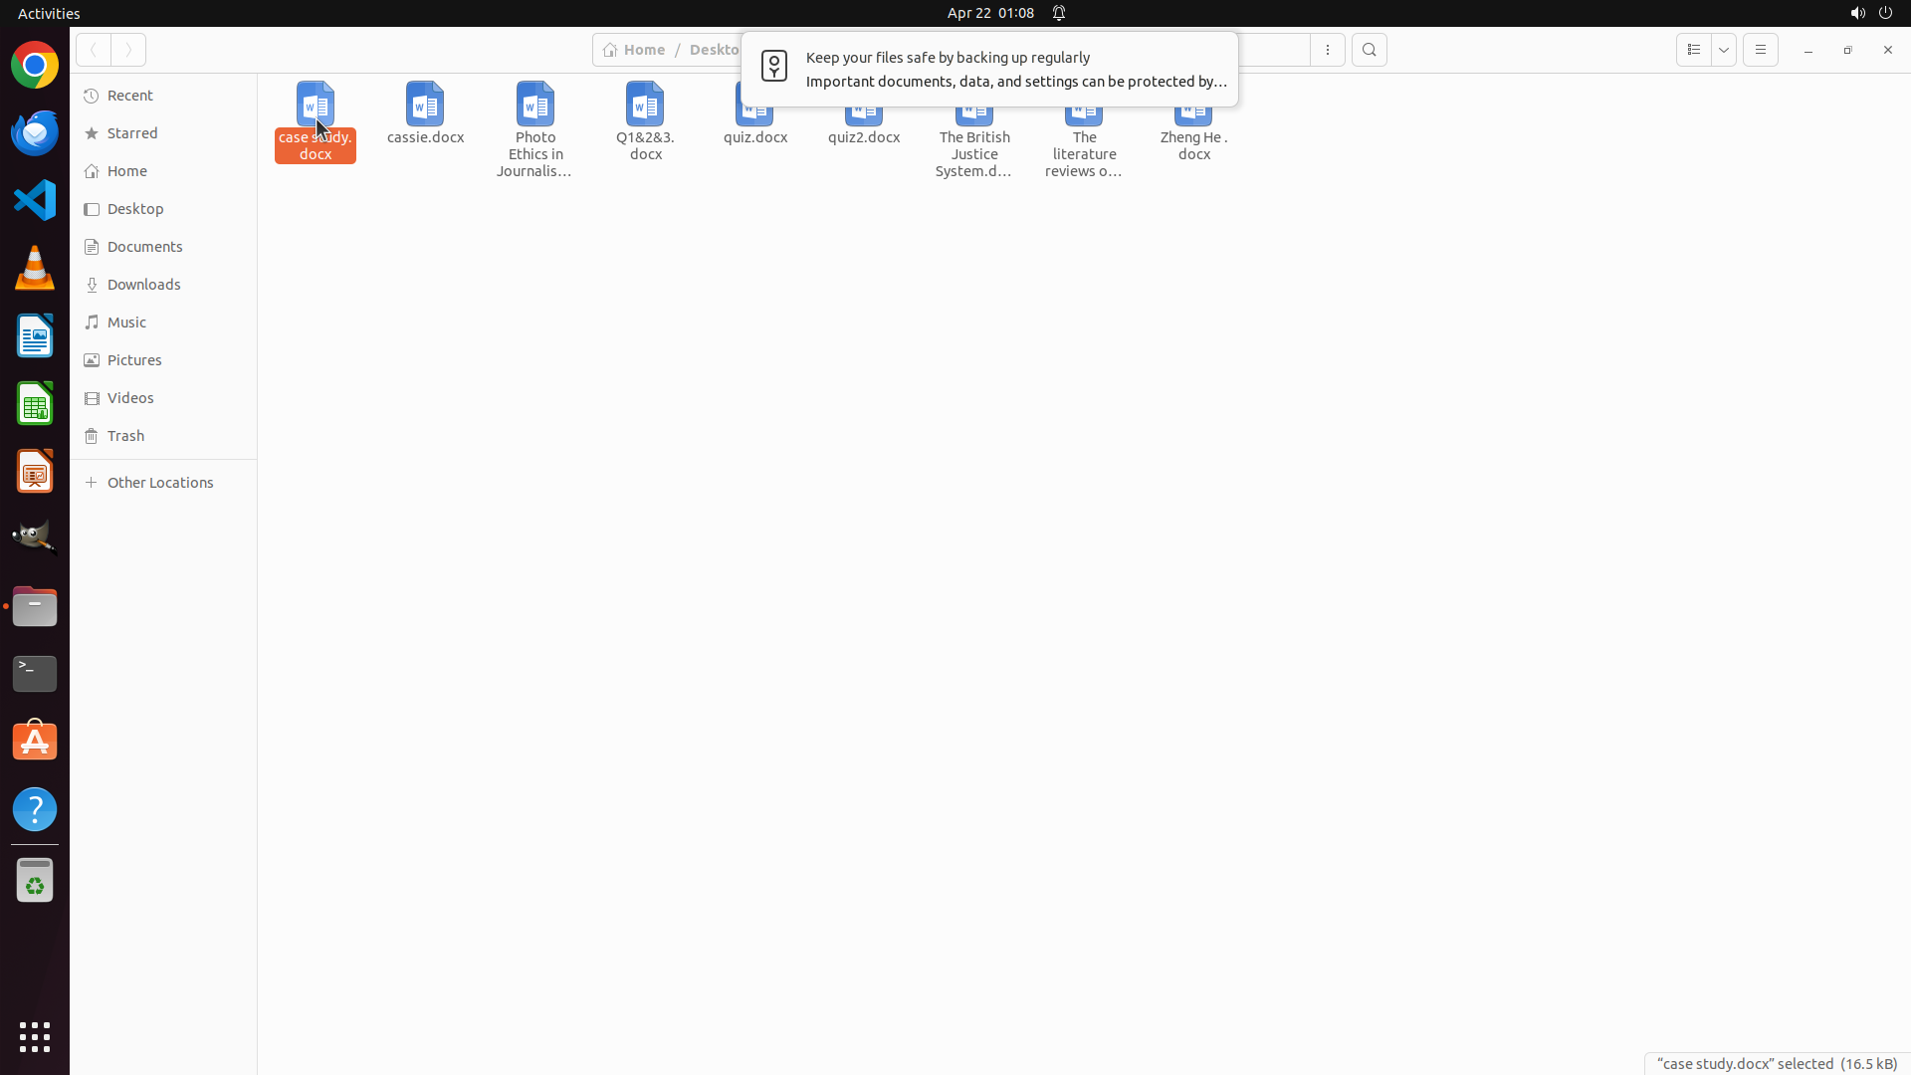Open Activities overview

click(x=49, y=13)
